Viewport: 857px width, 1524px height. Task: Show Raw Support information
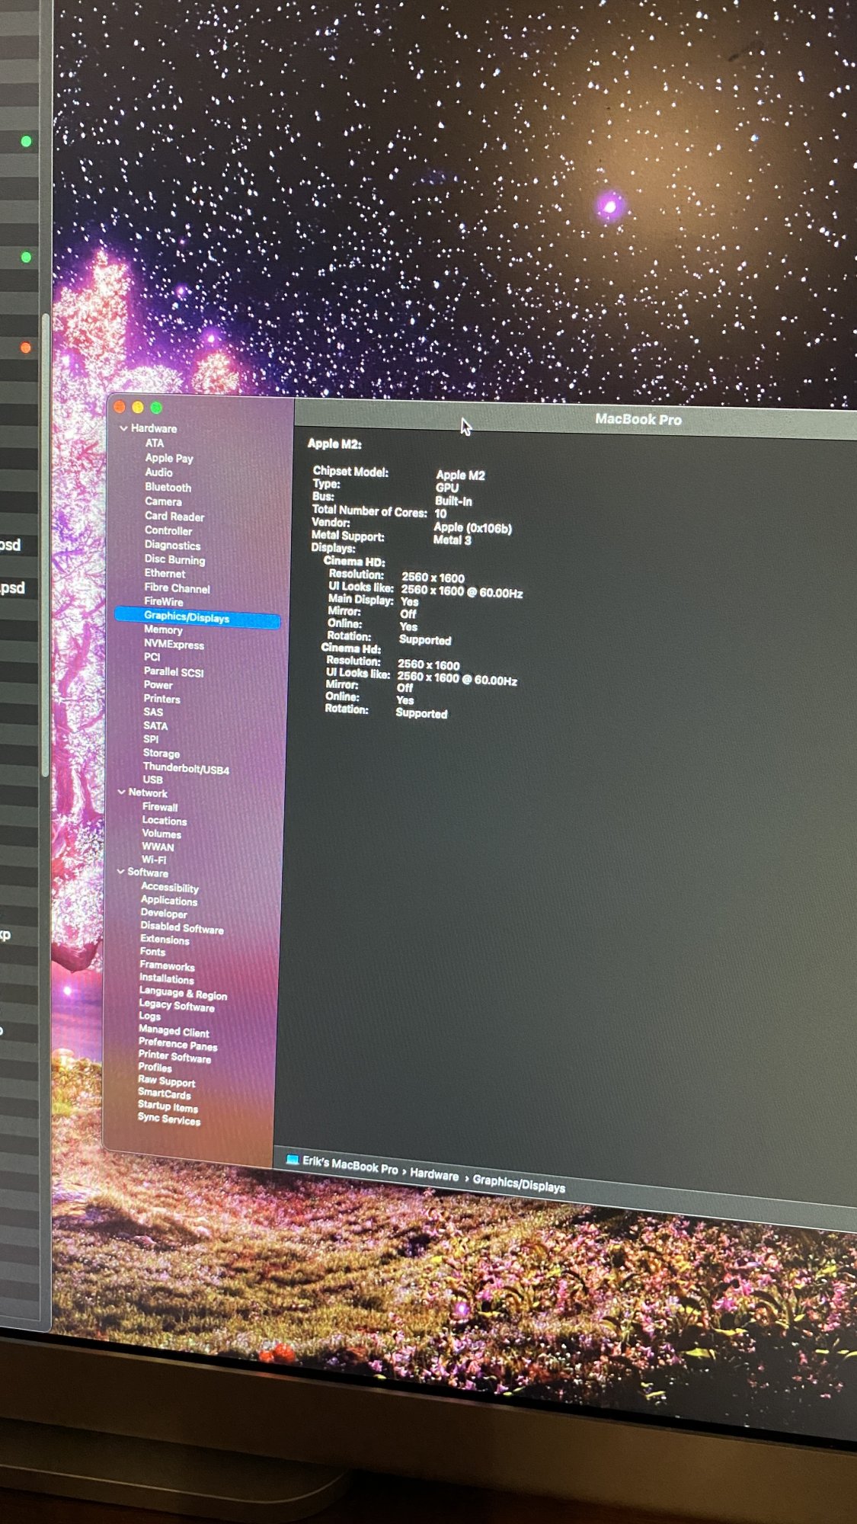coord(166,1081)
